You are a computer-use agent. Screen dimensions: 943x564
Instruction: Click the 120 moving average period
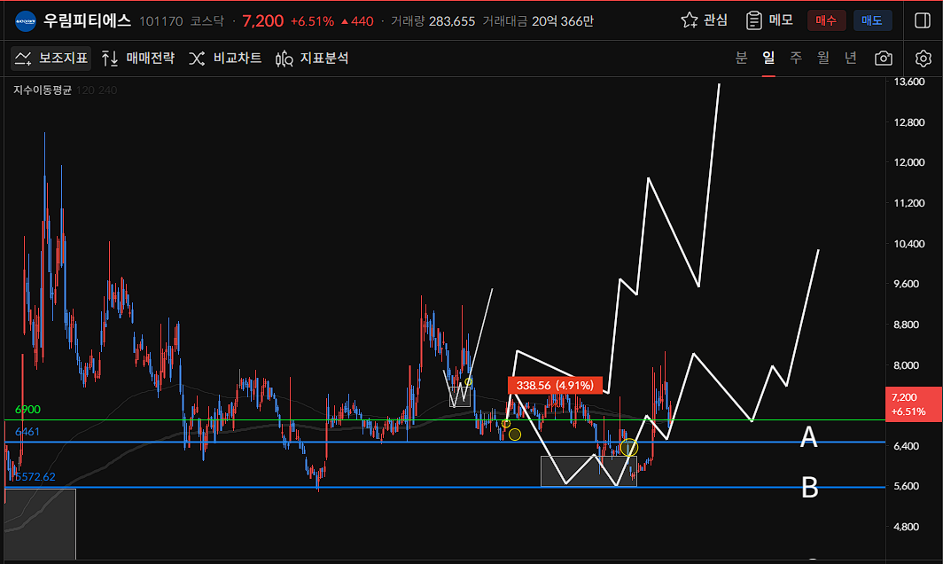85,90
